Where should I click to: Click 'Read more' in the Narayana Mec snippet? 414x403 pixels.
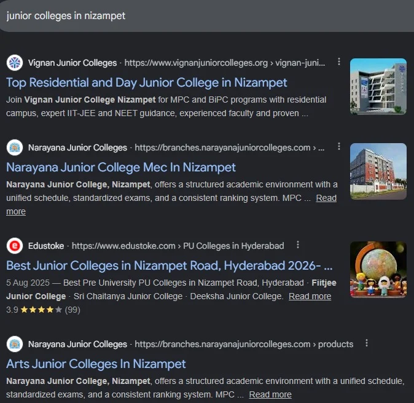click(326, 198)
